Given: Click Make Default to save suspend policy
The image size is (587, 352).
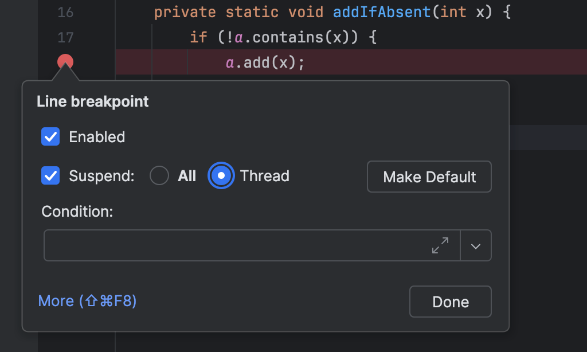Looking at the screenshot, I should point(429,177).
